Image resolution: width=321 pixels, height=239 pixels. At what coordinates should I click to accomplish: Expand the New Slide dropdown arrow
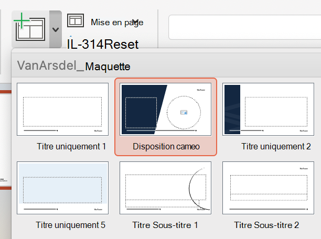point(56,29)
